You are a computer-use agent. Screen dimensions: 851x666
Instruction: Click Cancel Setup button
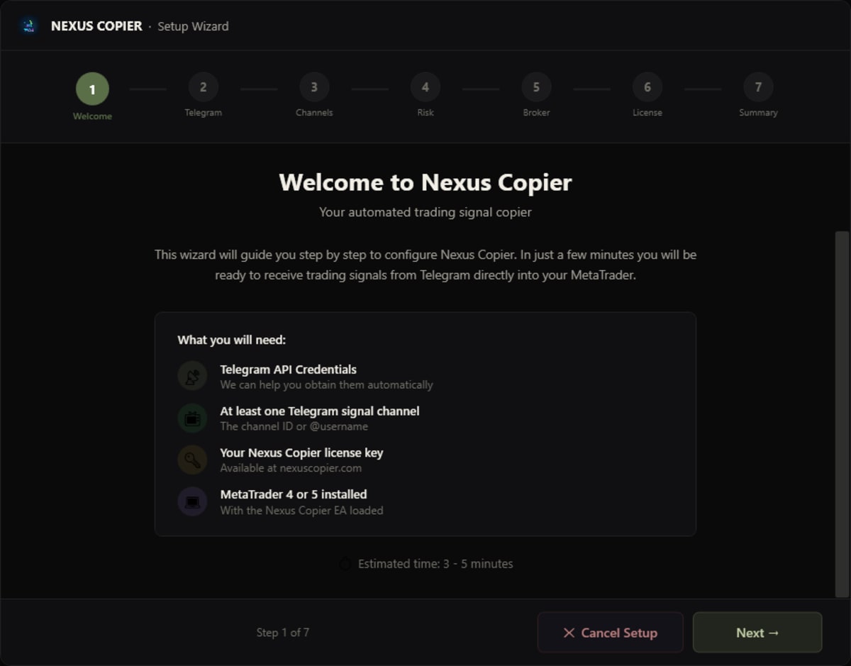tap(610, 633)
